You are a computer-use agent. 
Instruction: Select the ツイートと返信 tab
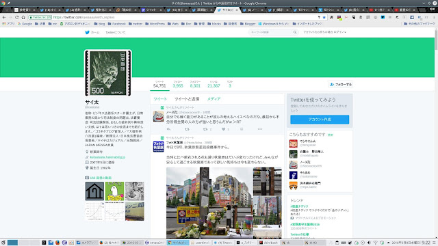pos(187,99)
